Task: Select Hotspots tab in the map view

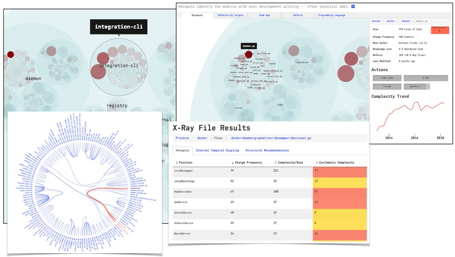Action: pos(197,15)
